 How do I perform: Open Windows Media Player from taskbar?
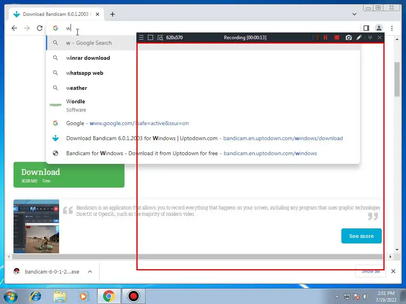[x=84, y=296]
